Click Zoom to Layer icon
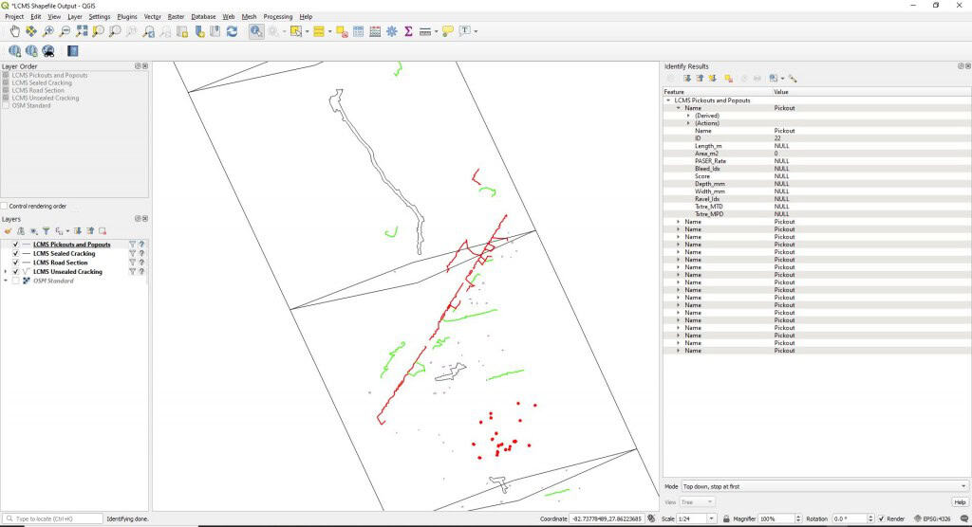 click(x=115, y=31)
